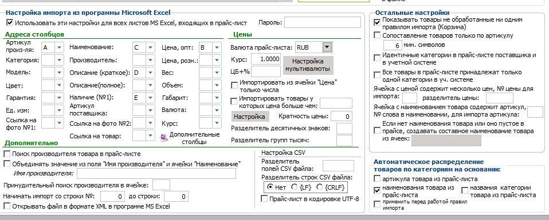
Task: Open the Ед. изм column dropdown
Action: tap(59, 110)
